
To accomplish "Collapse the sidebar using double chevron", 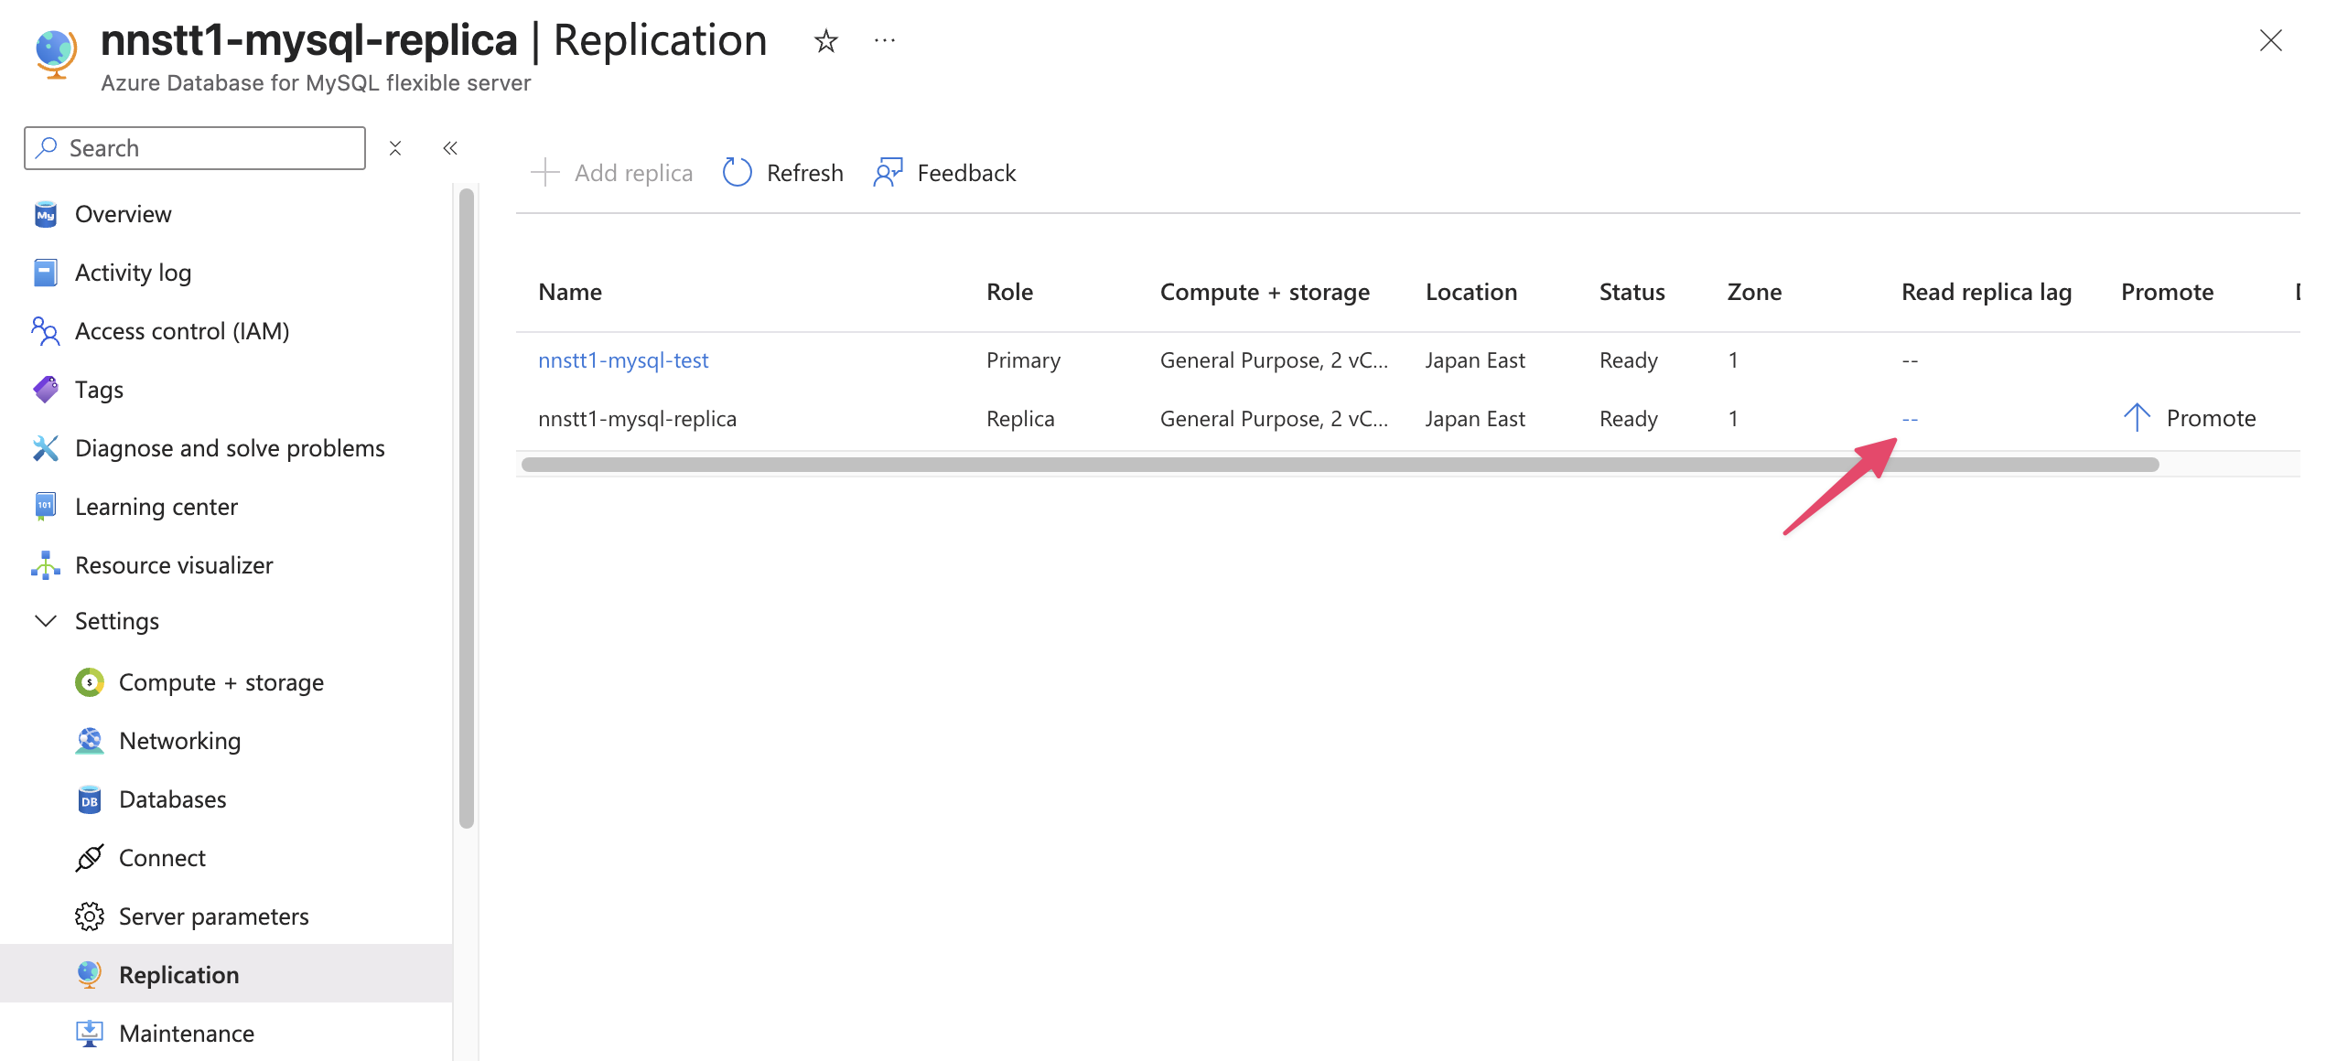I will coord(450,148).
